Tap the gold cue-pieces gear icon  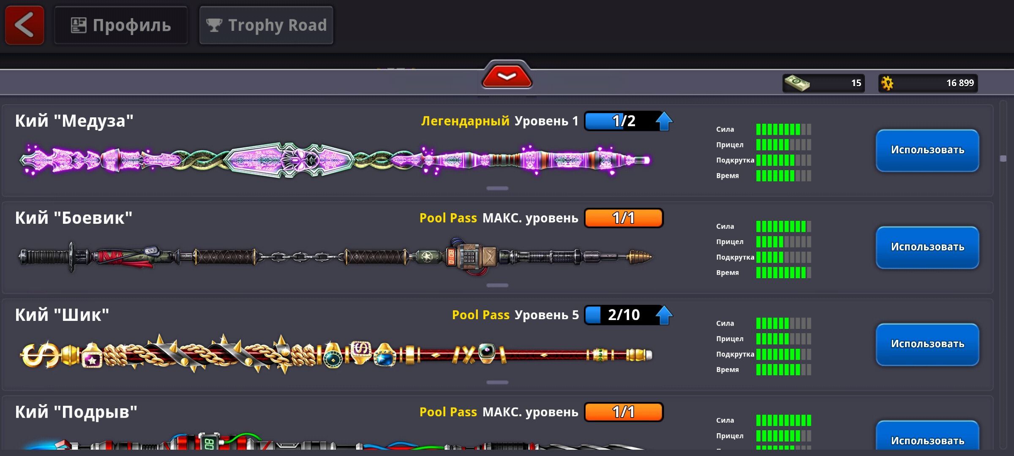(x=887, y=83)
